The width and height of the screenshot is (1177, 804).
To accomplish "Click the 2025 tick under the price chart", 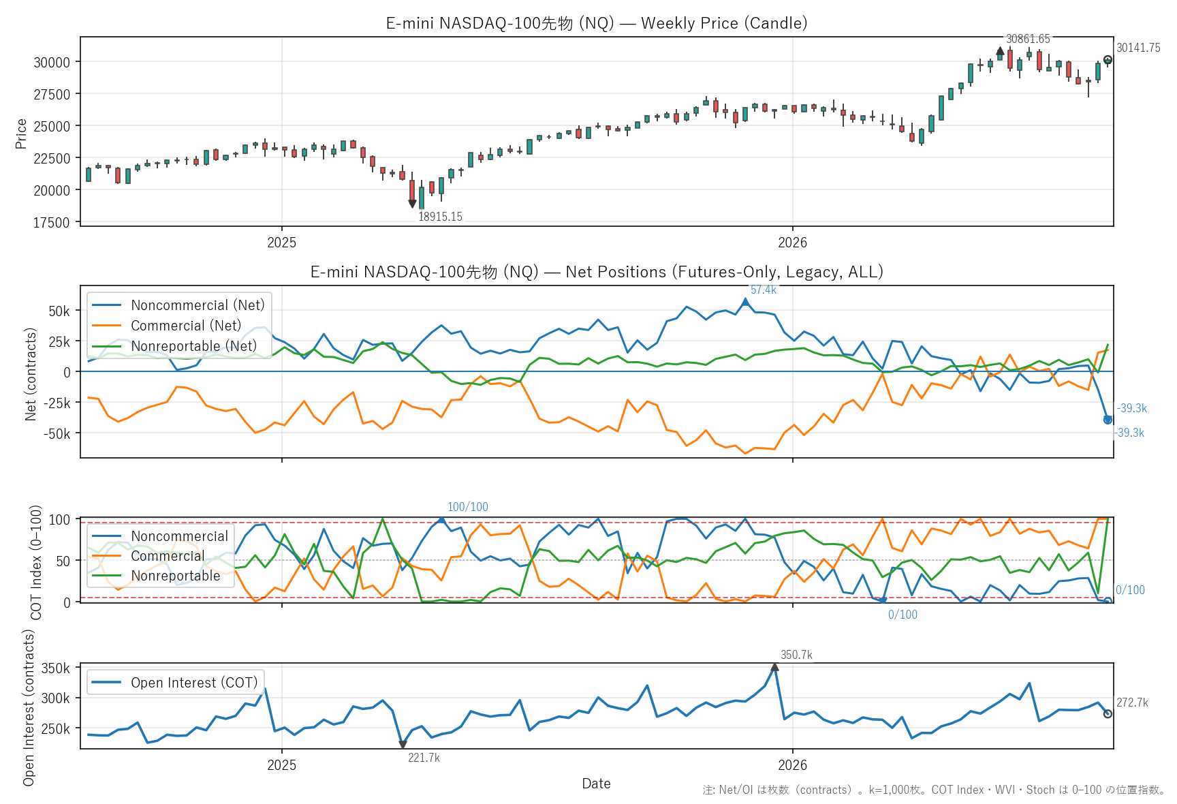I will point(282,243).
